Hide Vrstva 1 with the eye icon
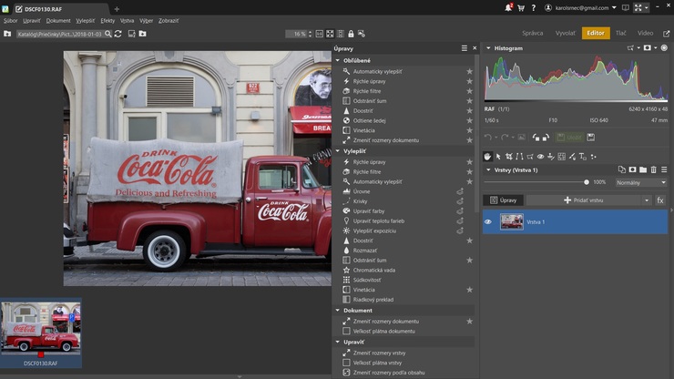674x379 pixels. click(x=488, y=222)
